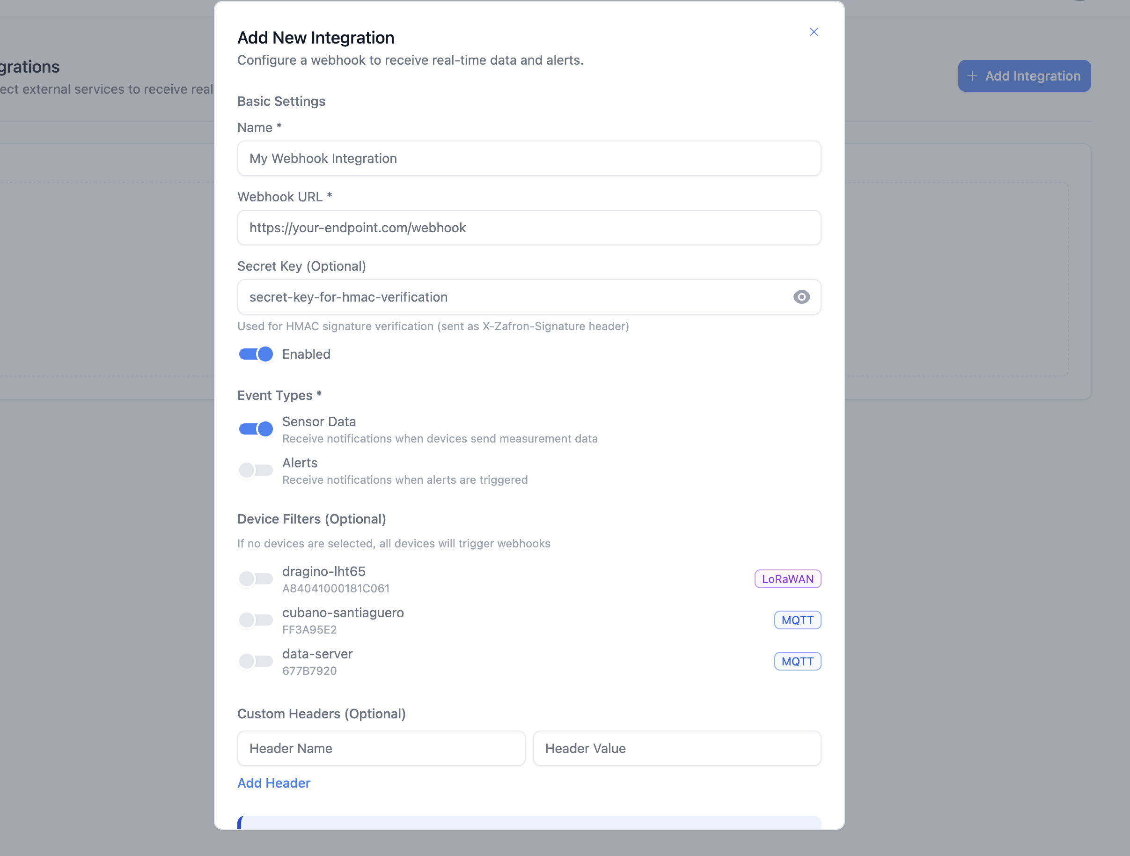Image resolution: width=1130 pixels, height=856 pixels.
Task: Turn off the Sensor Data event type
Action: click(256, 429)
